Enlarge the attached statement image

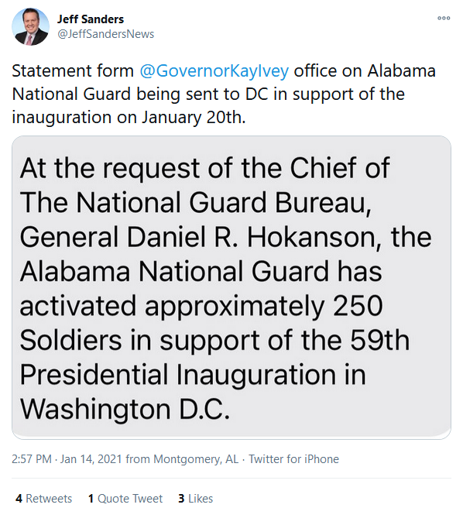(x=231, y=287)
